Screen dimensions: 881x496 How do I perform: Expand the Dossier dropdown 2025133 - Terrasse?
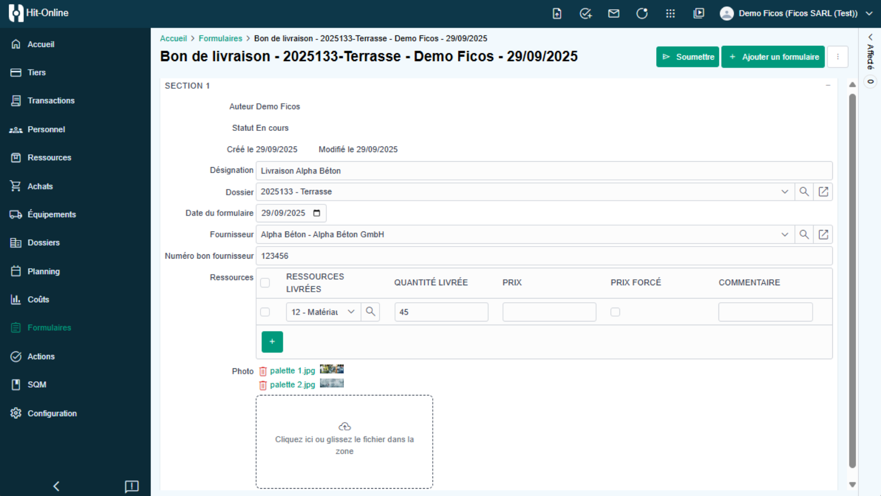tap(785, 192)
